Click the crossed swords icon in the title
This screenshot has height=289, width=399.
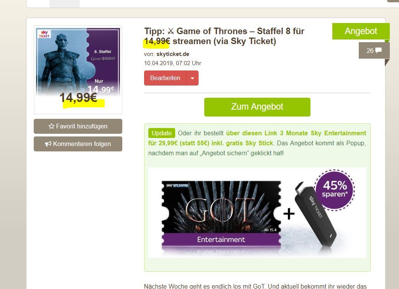click(x=171, y=31)
